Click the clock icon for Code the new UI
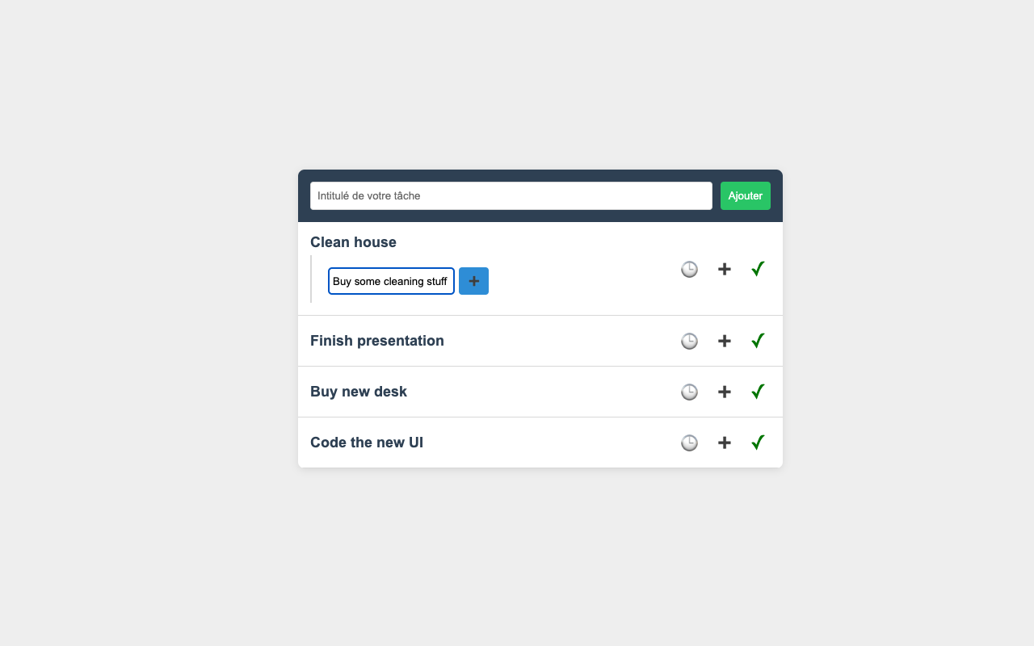Image resolution: width=1034 pixels, height=646 pixels. tap(689, 443)
